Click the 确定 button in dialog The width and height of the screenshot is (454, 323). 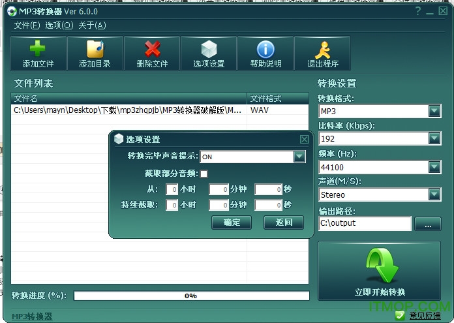tap(232, 223)
